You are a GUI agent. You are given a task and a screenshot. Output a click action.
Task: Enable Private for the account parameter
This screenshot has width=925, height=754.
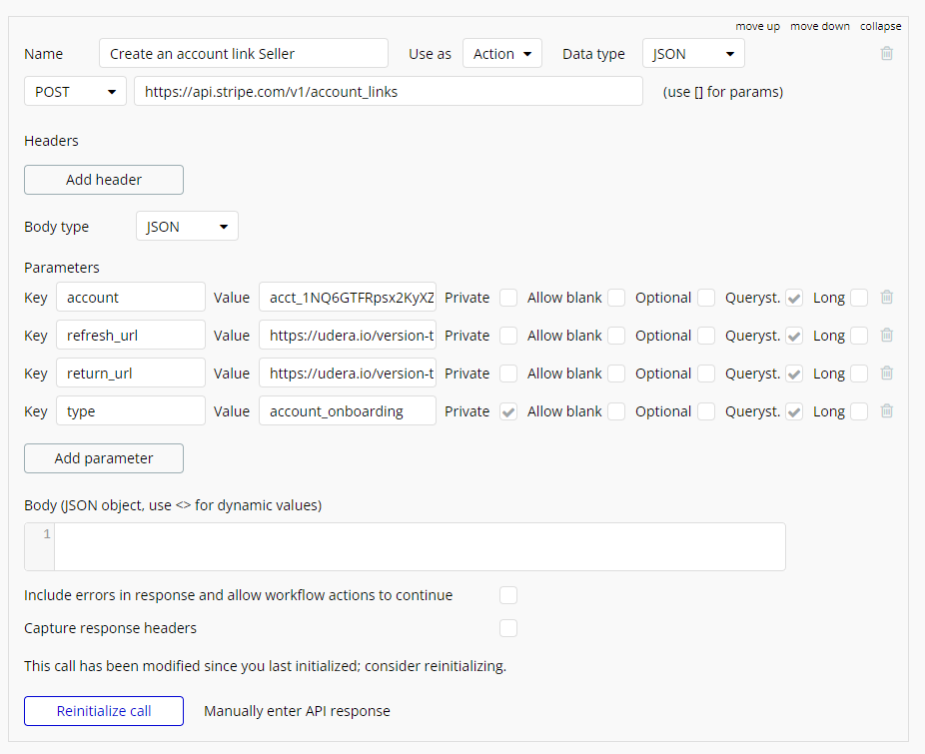tap(508, 298)
